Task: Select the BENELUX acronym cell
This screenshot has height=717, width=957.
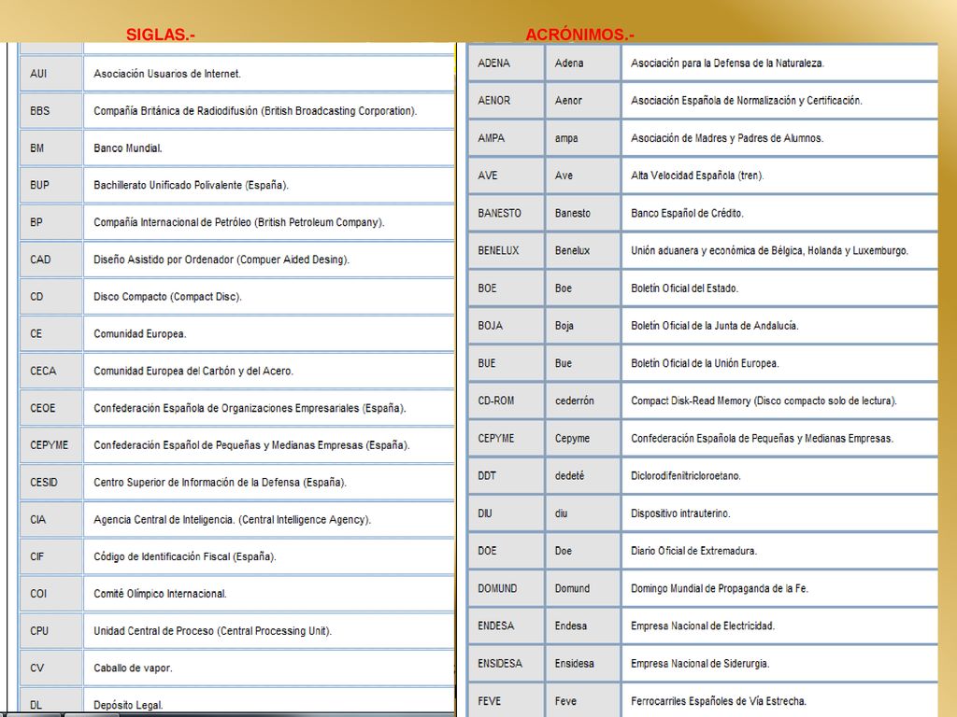Action: 506,250
